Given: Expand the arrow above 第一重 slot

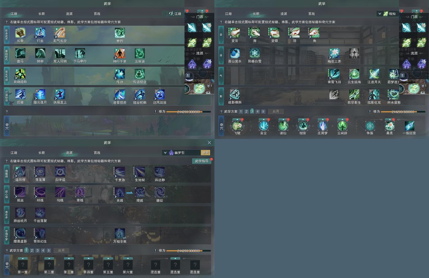Looking at the screenshot, I should point(23,258).
